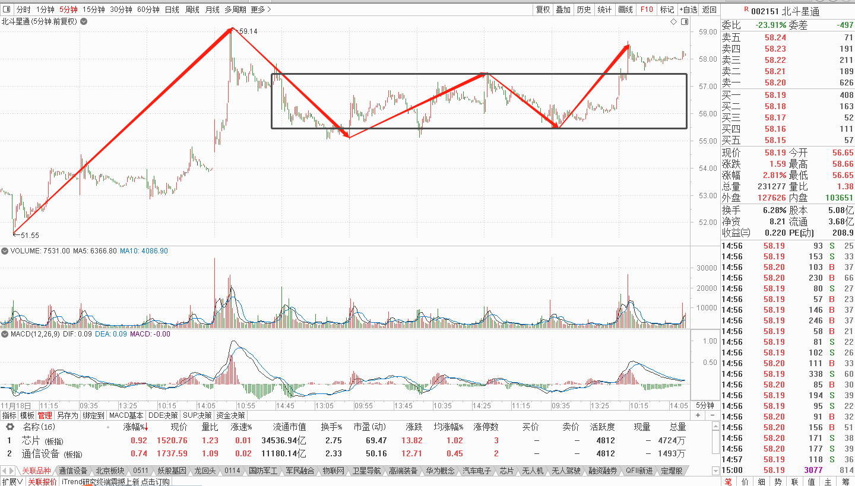Viewport: 855px width, 486px height.
Task: Switch to 月线 monthly chart
Action: click(x=212, y=9)
